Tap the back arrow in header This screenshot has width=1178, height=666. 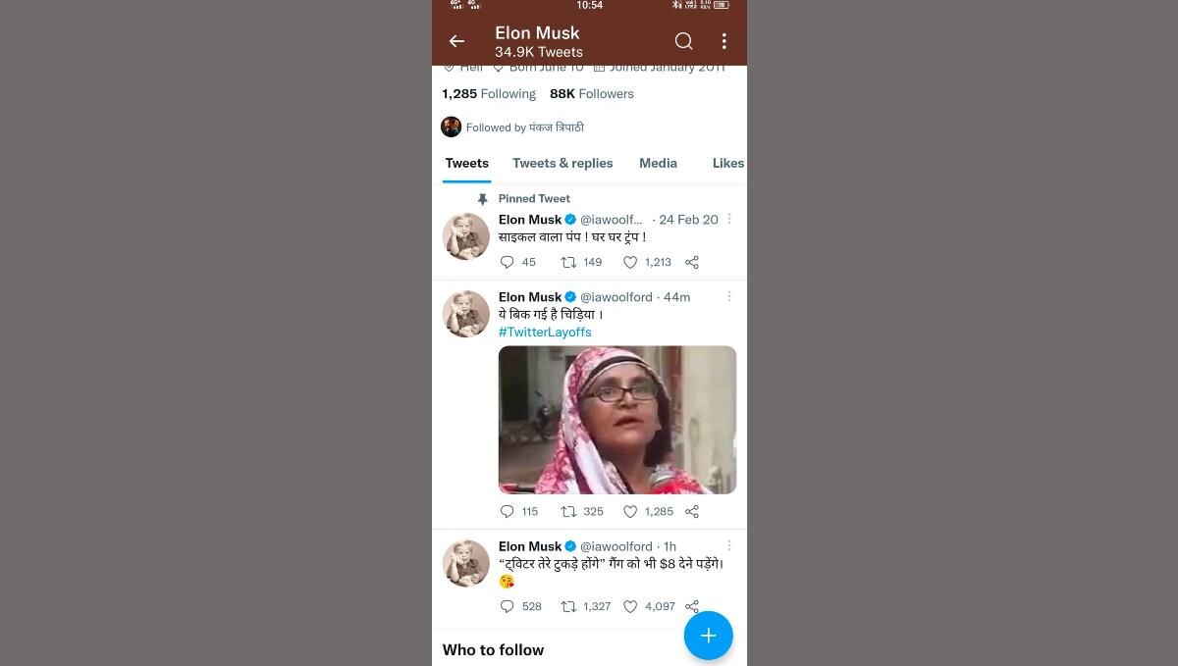(x=456, y=41)
